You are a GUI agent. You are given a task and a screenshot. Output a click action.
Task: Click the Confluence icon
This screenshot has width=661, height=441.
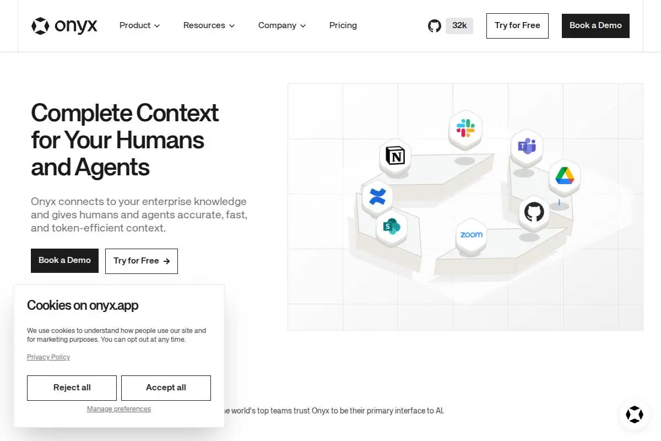pyautogui.click(x=377, y=196)
